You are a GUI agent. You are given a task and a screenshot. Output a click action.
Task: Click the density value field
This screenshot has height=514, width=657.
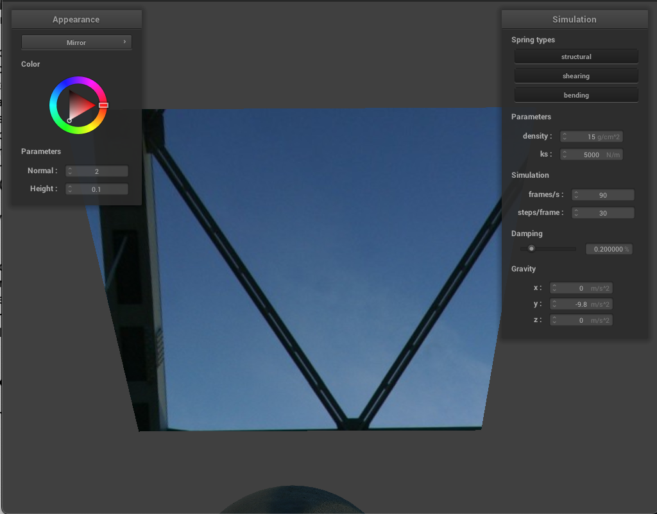[x=591, y=137]
